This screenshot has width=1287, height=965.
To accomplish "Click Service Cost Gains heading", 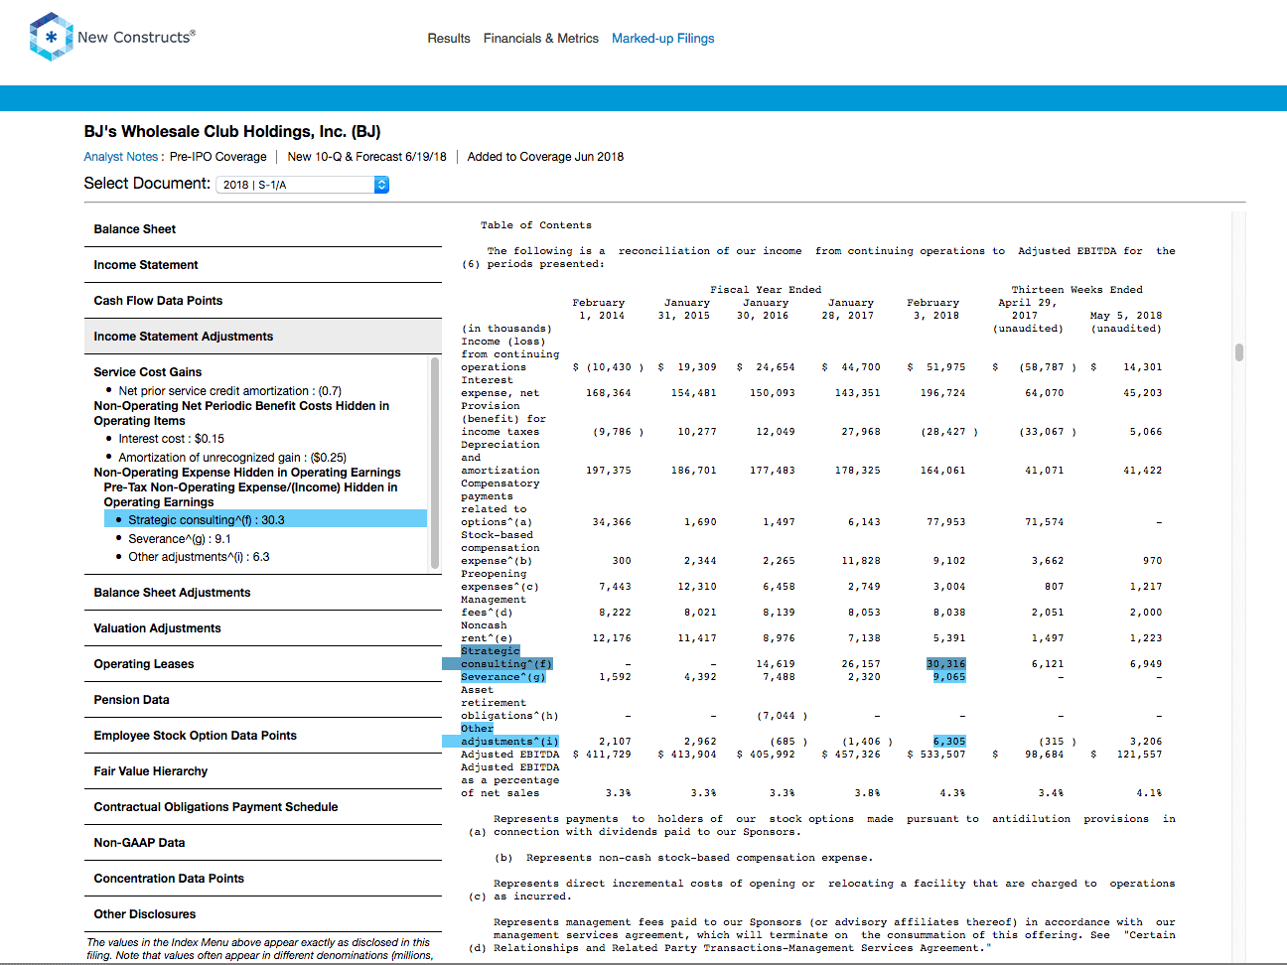I will tap(148, 372).
